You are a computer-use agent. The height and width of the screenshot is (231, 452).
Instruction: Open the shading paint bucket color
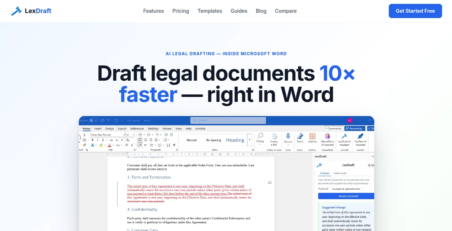coord(151,145)
